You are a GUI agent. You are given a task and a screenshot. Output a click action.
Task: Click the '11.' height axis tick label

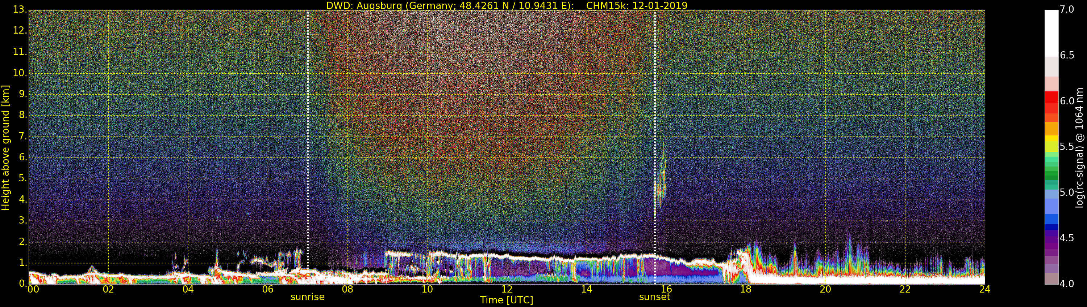(20, 52)
